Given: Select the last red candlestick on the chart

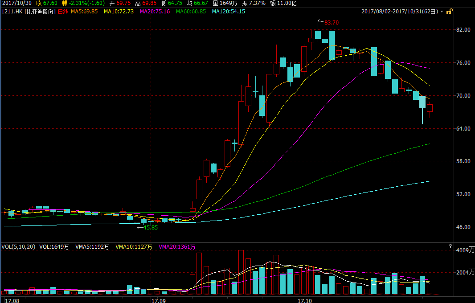Looking at the screenshot, I should click(x=430, y=108).
